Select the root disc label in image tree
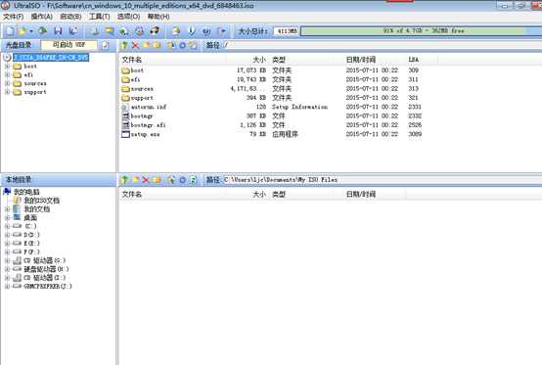Viewport: 542px width, 365px height. [51, 58]
